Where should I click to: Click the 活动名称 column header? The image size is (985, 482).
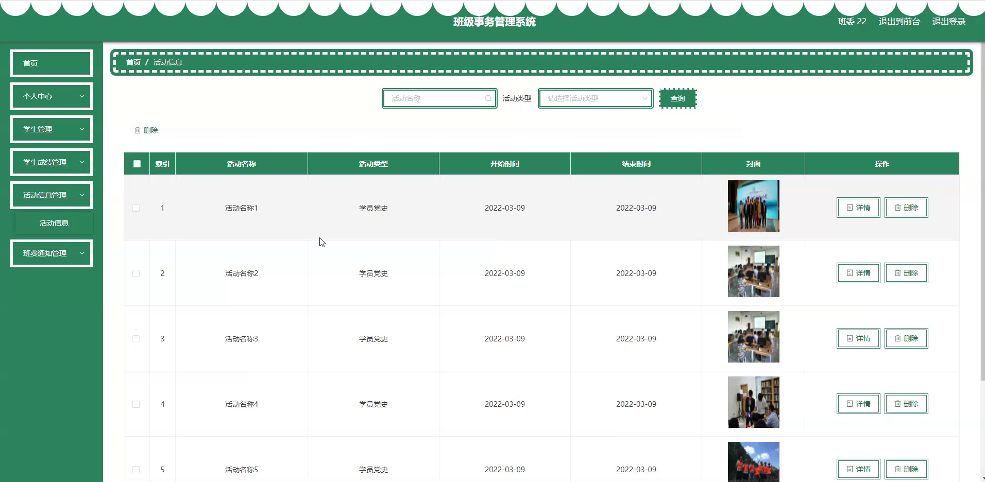[242, 164]
